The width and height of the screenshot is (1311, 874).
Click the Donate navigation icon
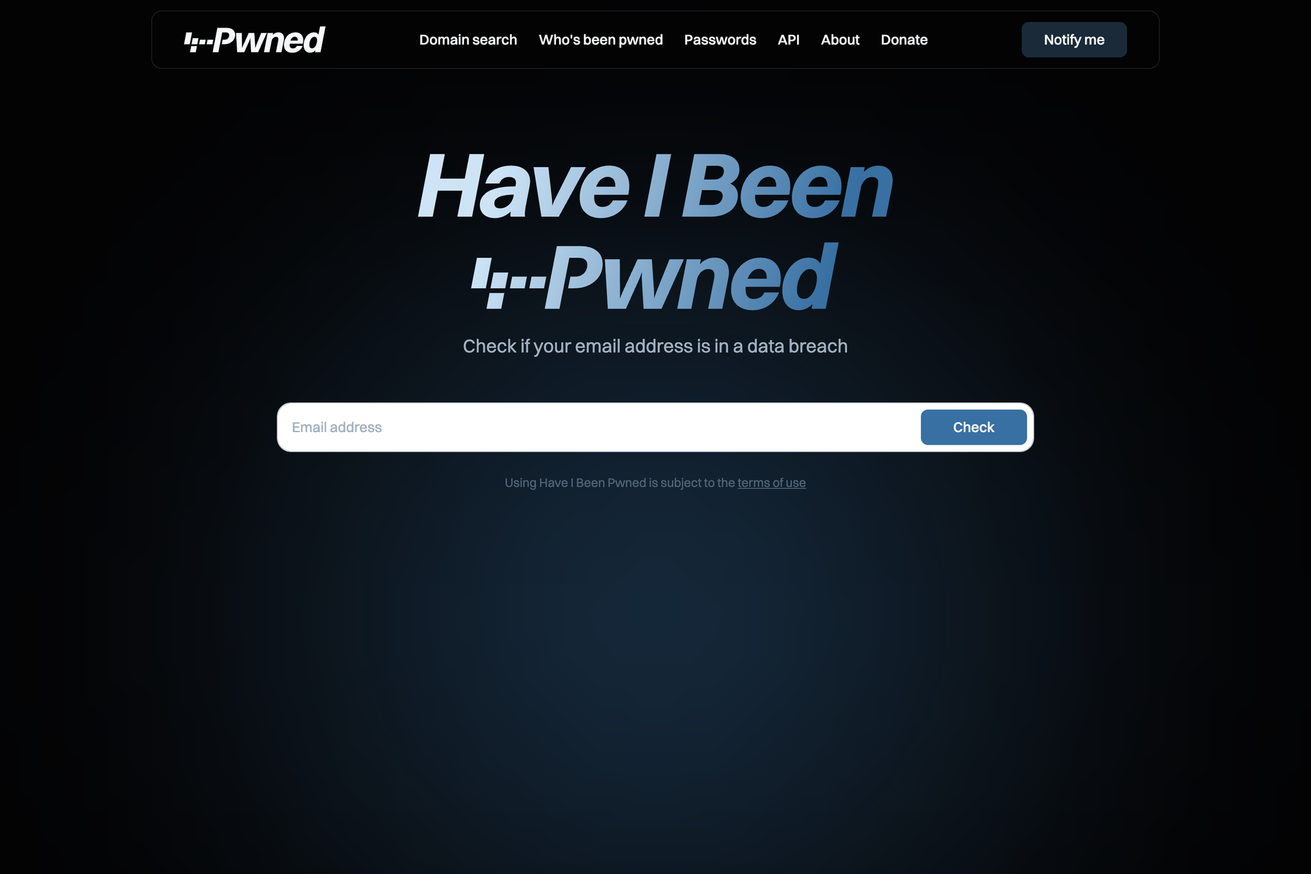click(x=903, y=39)
